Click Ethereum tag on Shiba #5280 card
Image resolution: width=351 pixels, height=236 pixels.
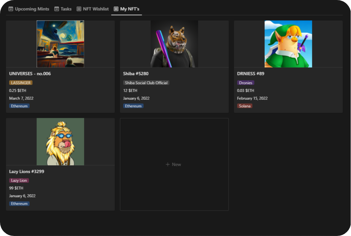tap(133, 106)
